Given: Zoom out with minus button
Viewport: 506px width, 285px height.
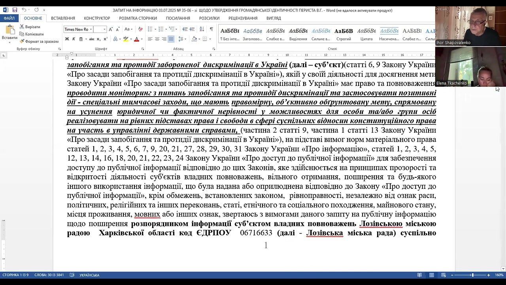Looking at the screenshot, I should pos(452,275).
